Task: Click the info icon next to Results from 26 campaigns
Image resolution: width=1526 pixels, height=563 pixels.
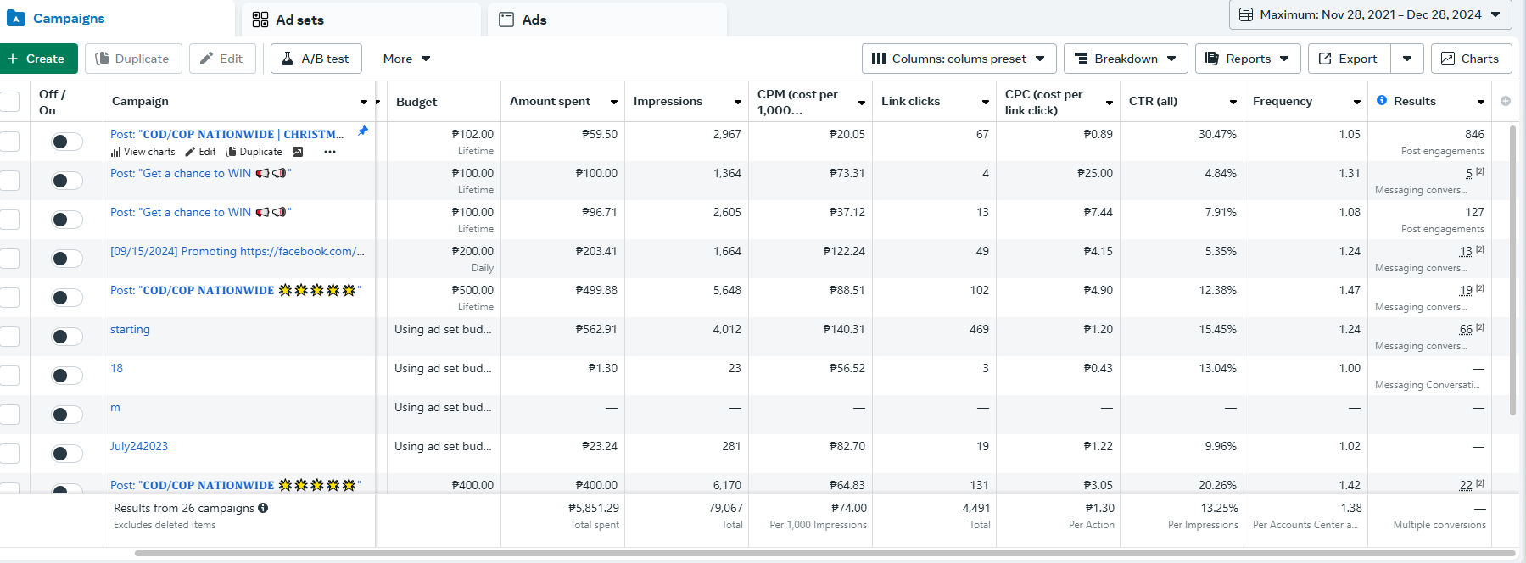Action: click(263, 508)
